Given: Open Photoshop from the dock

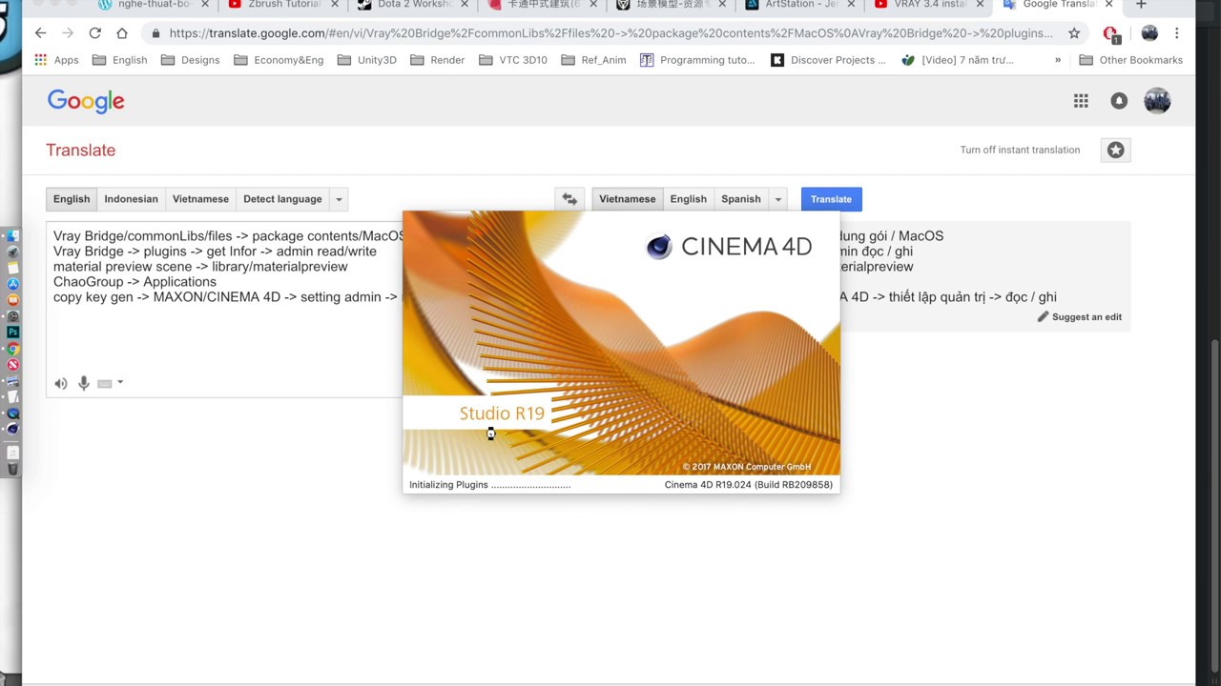Looking at the screenshot, I should click(12, 333).
